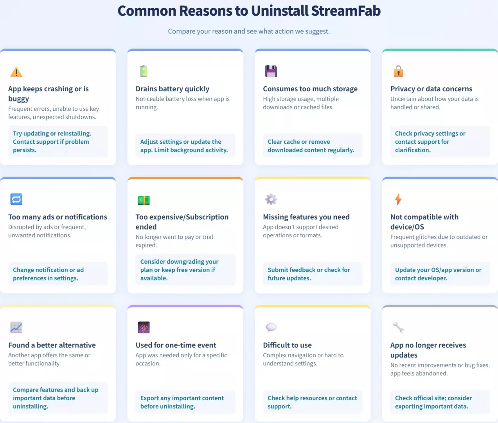Click the 'Check privacy settings or contact support' suggestion
This screenshot has height=423, width=498.
click(440, 142)
